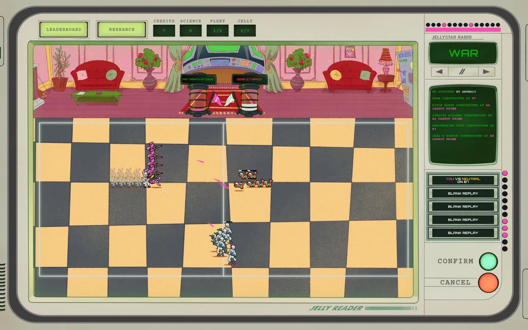Click the 'Engineering Corp constructed' log entry
The width and height of the screenshot is (528, 330).
(x=463, y=127)
